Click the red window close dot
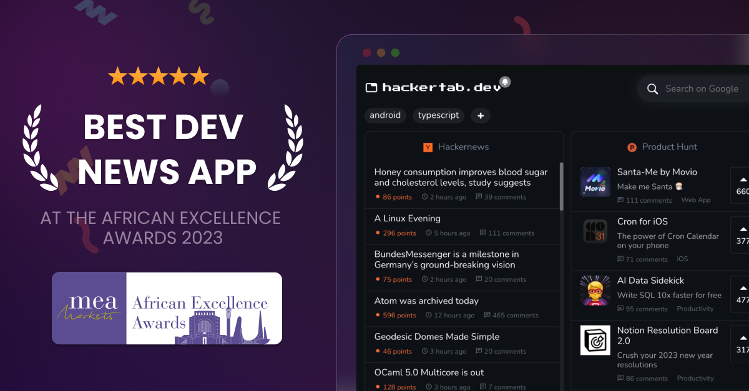 coord(367,53)
